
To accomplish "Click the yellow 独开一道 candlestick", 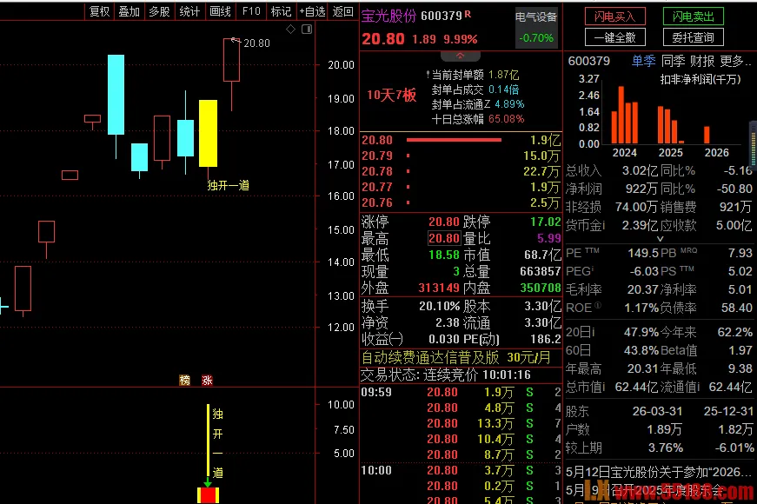I will (208, 133).
